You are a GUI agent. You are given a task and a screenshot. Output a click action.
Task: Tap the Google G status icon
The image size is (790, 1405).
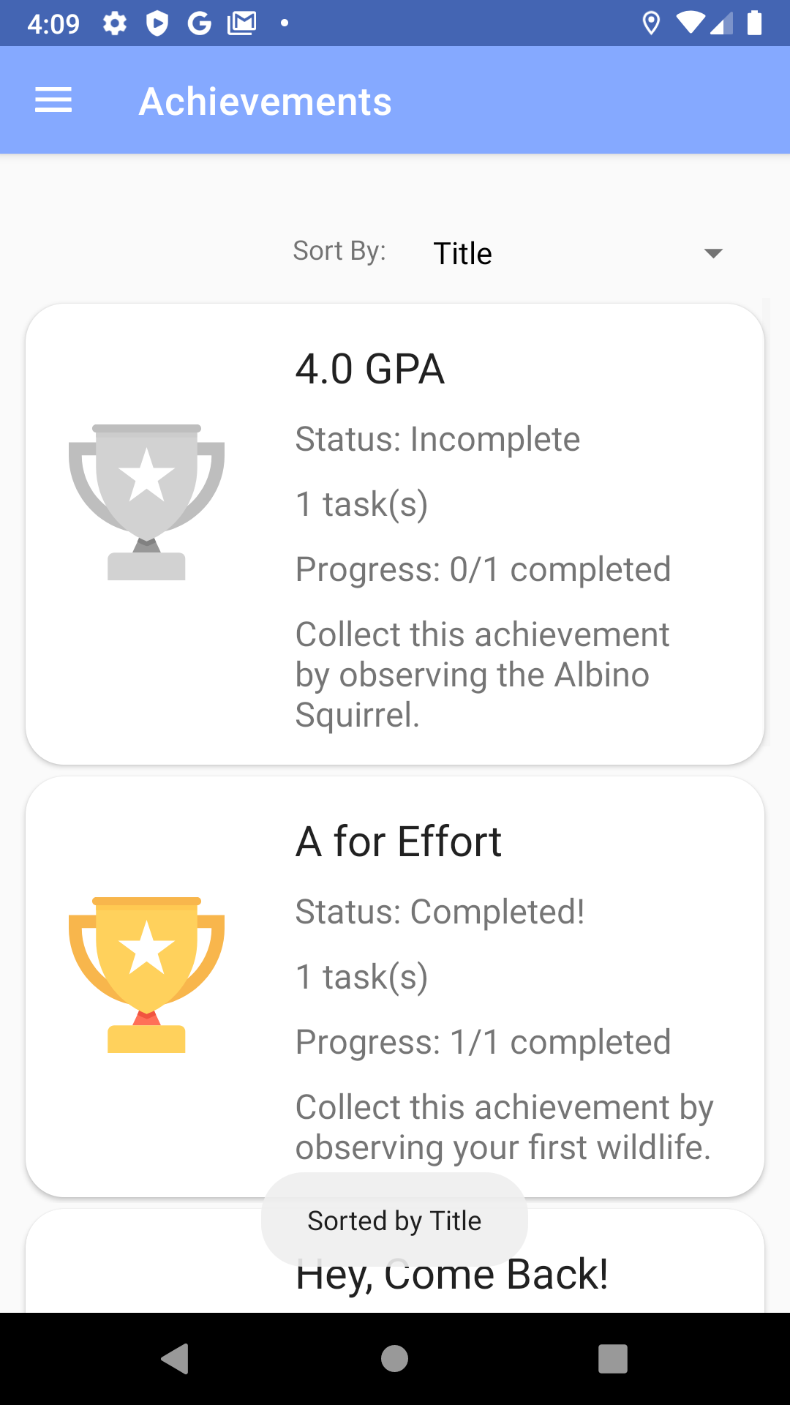[x=199, y=23]
